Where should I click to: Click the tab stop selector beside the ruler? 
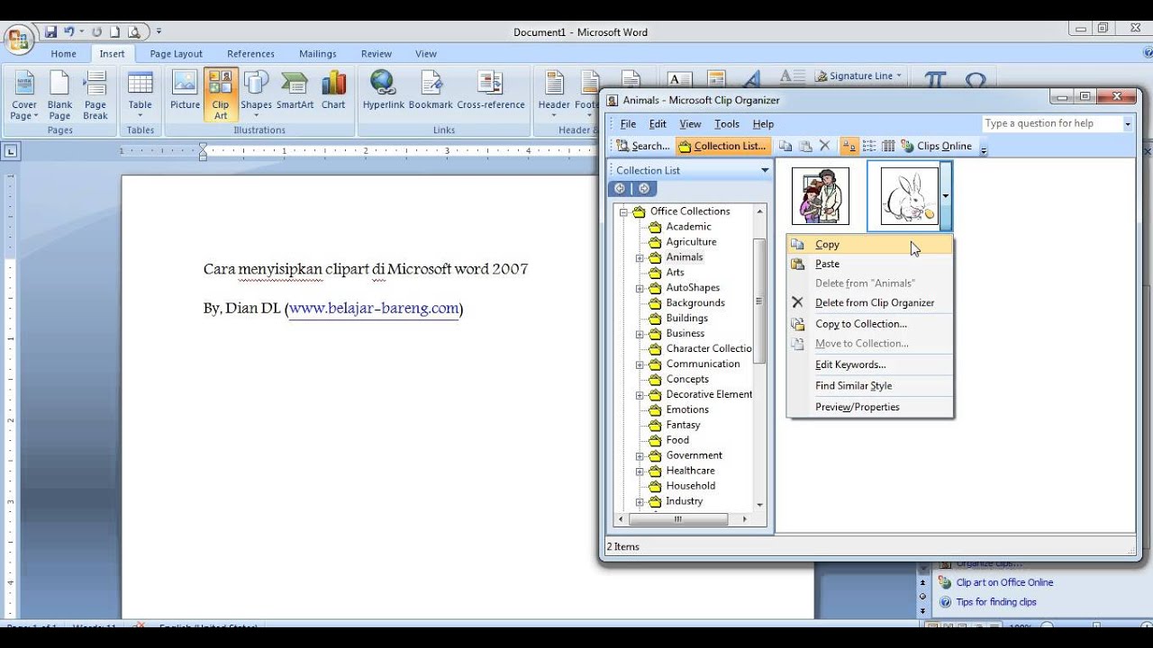point(11,151)
